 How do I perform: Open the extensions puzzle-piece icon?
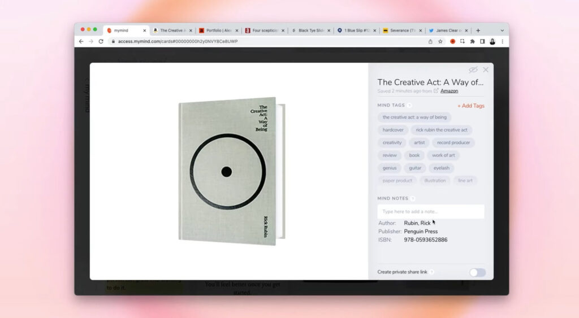pyautogui.click(x=472, y=42)
